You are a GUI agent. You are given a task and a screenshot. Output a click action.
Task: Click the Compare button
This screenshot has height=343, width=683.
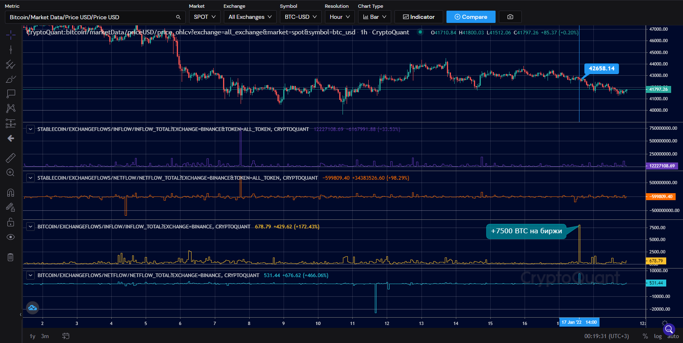471,17
